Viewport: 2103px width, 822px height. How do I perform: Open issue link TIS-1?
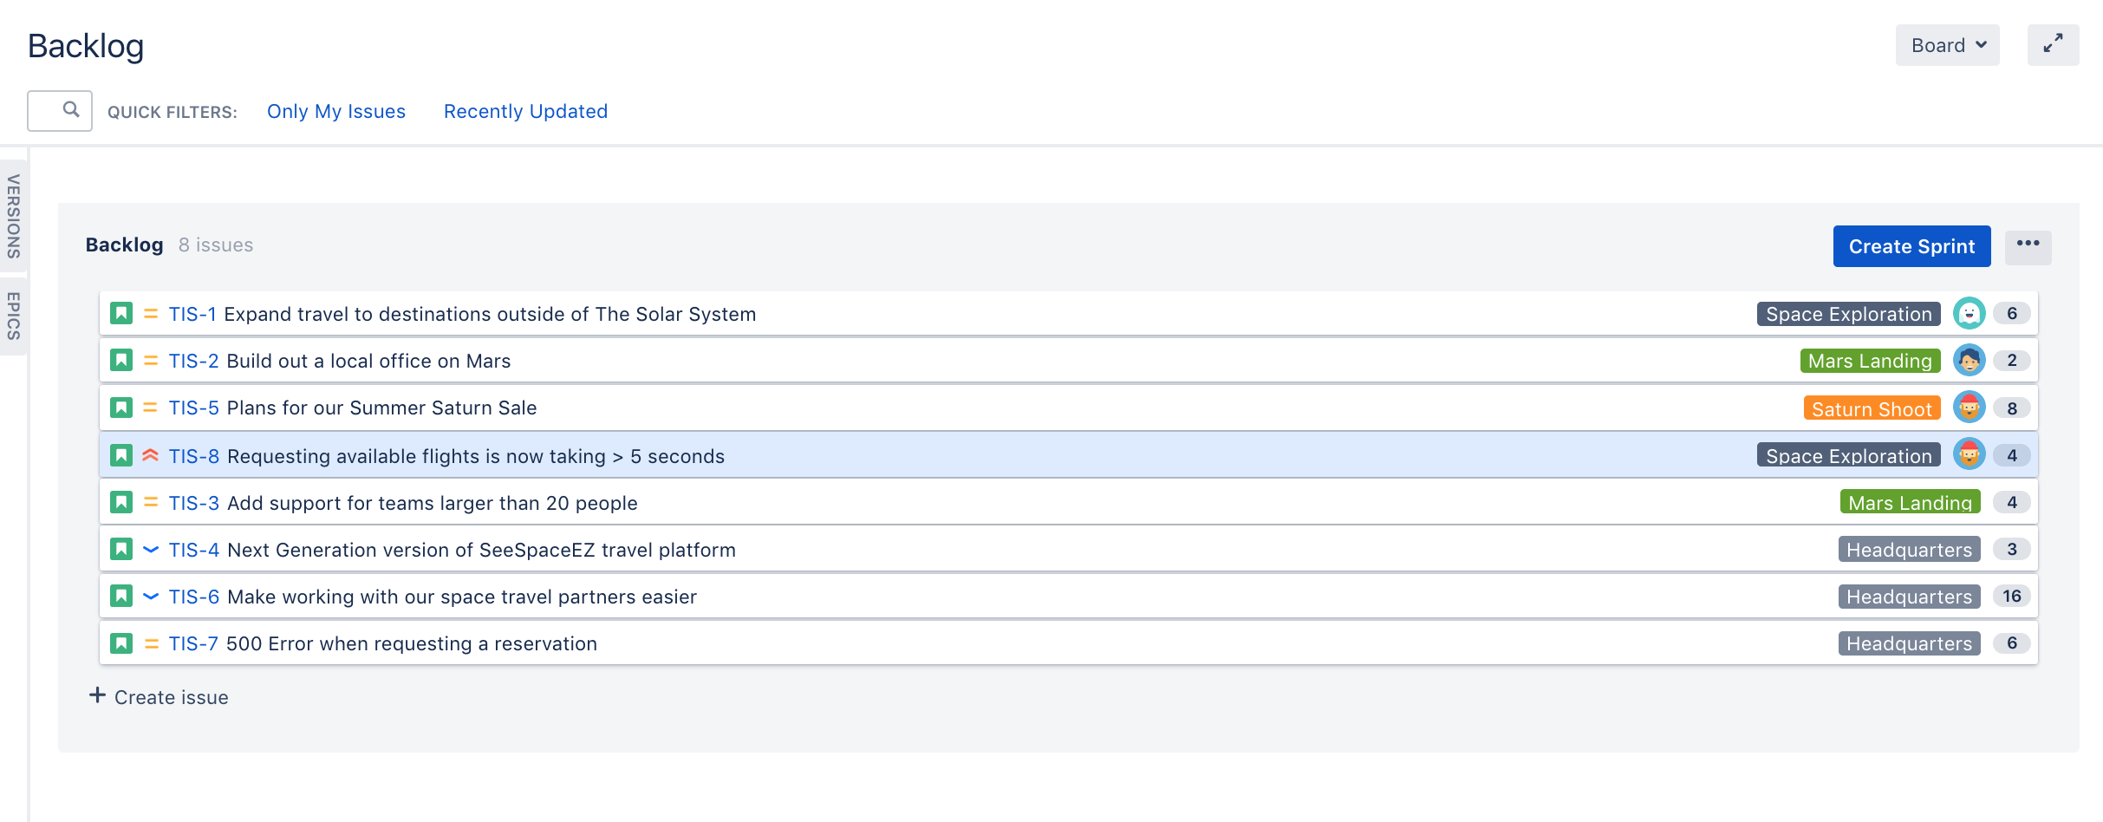pos(192,314)
